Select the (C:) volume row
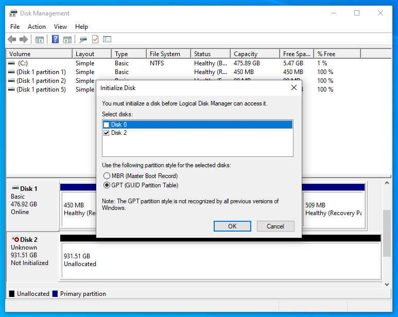Viewport: 398px width, 317px height. pyautogui.click(x=183, y=63)
